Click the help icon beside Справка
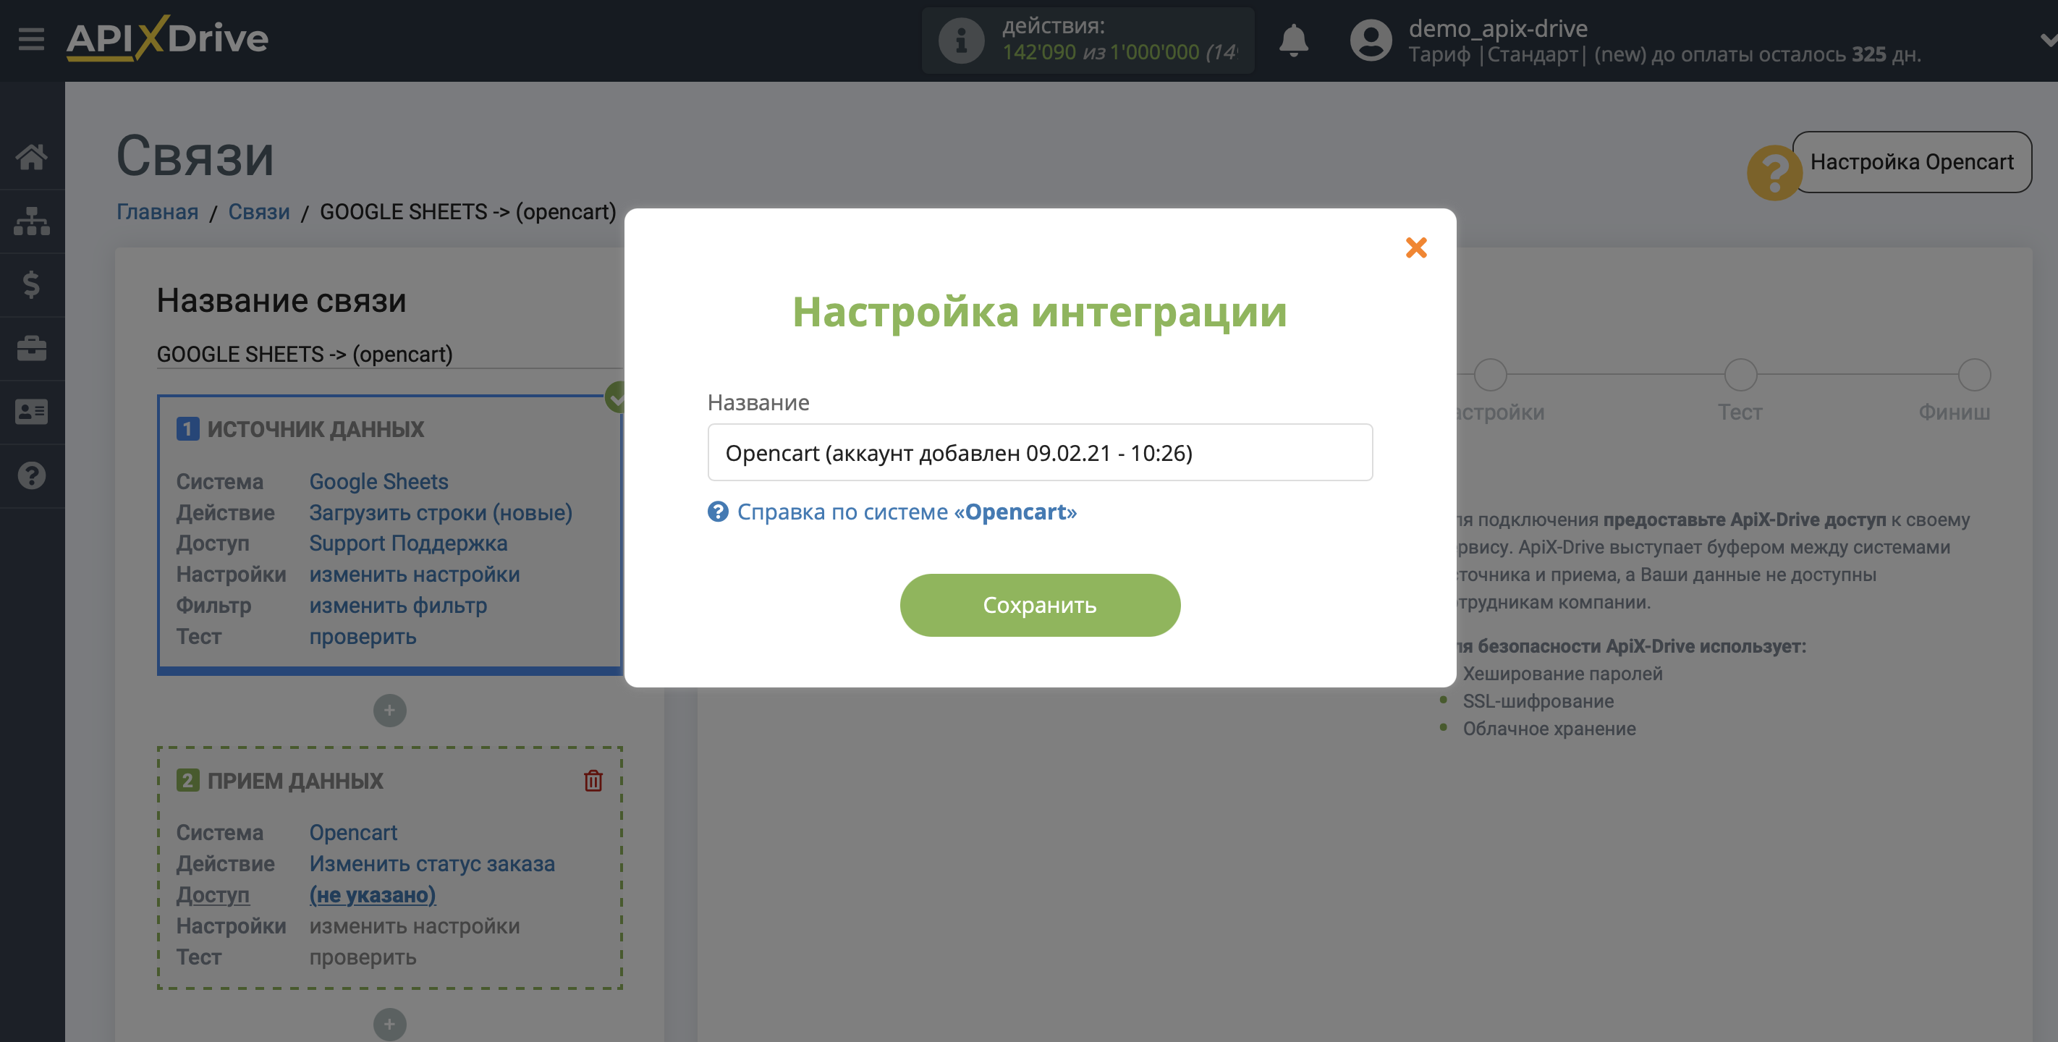This screenshot has width=2058, height=1042. coord(717,512)
